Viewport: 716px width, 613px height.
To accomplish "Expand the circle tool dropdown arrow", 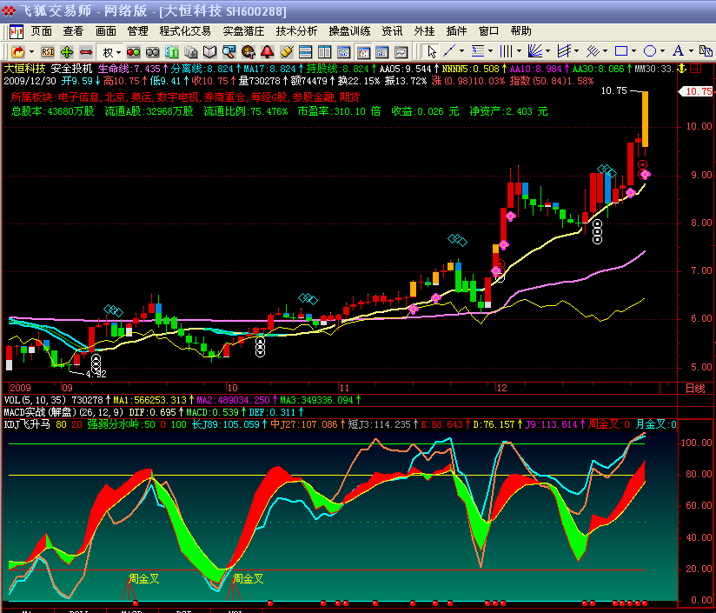I will (x=663, y=51).
